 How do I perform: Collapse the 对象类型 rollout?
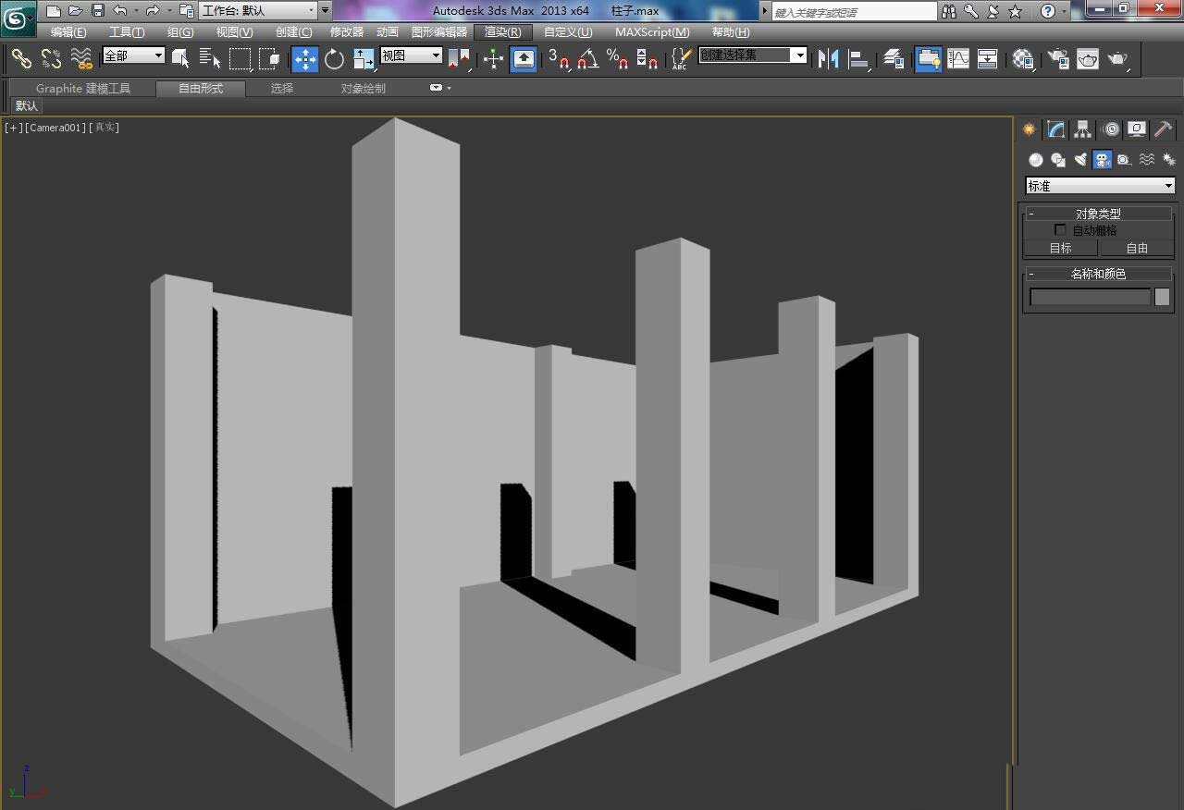[x=1098, y=214]
